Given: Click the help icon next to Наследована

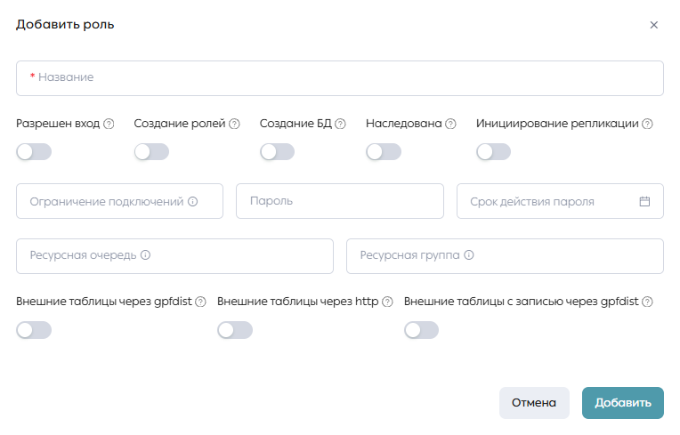Looking at the screenshot, I should 450,124.
